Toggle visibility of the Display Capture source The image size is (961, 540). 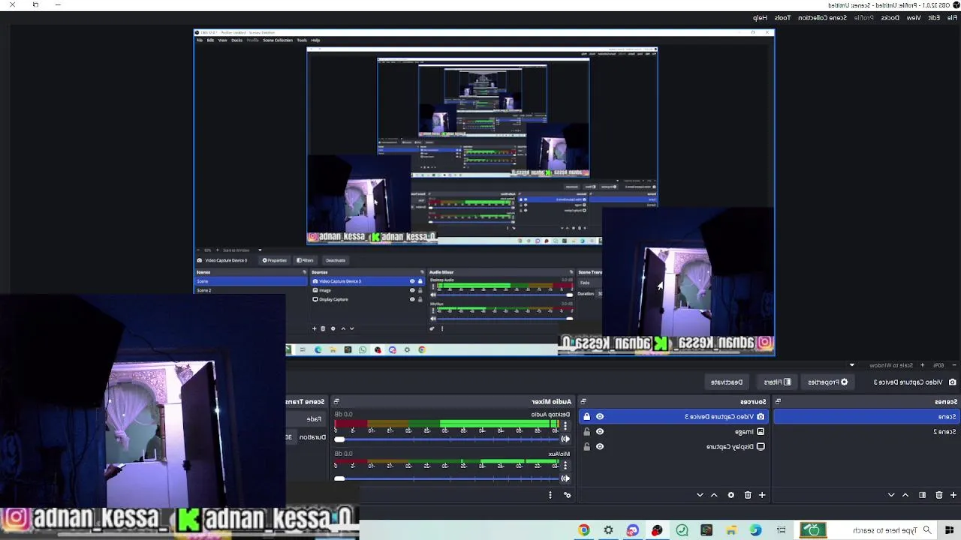point(599,446)
